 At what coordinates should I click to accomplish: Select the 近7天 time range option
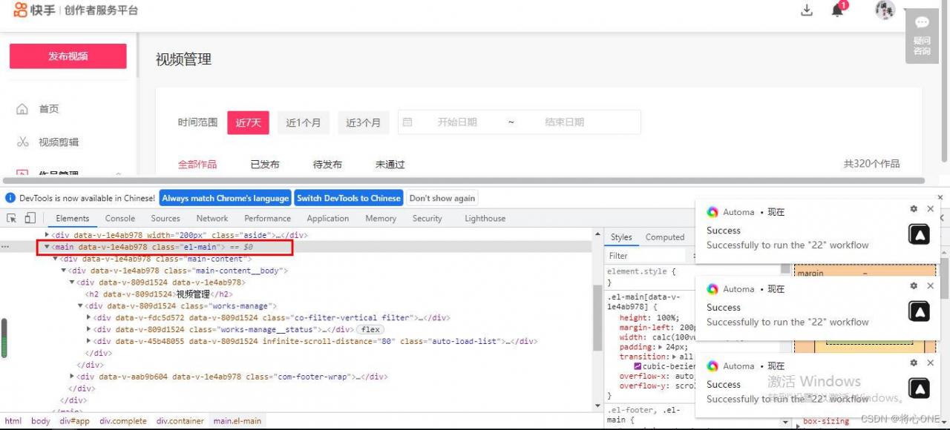pyautogui.click(x=248, y=122)
